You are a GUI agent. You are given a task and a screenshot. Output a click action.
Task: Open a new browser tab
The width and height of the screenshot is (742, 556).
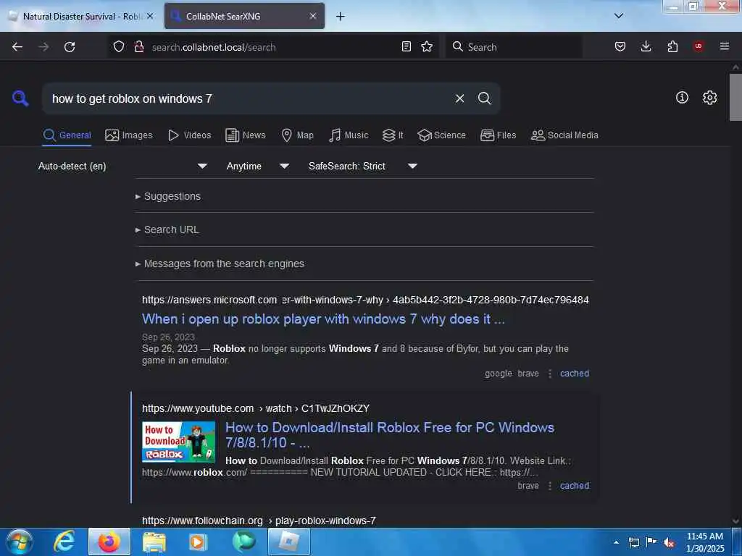(341, 17)
